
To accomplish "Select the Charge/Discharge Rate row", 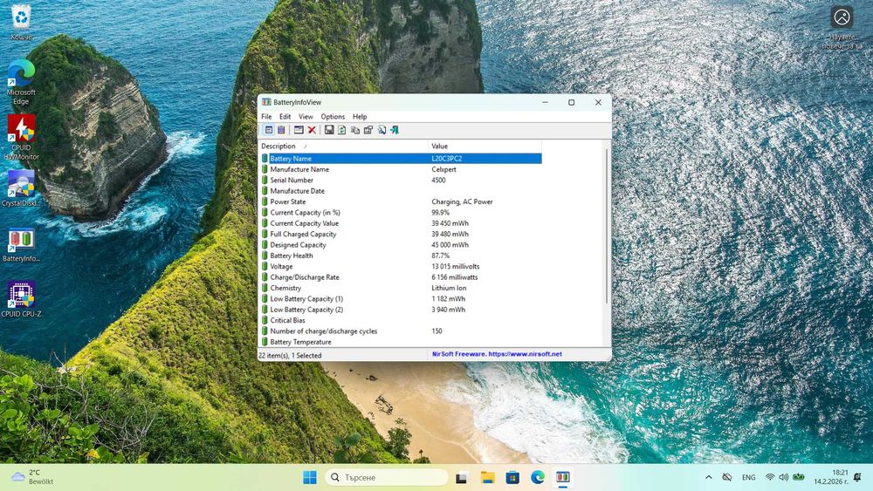I will tap(401, 277).
